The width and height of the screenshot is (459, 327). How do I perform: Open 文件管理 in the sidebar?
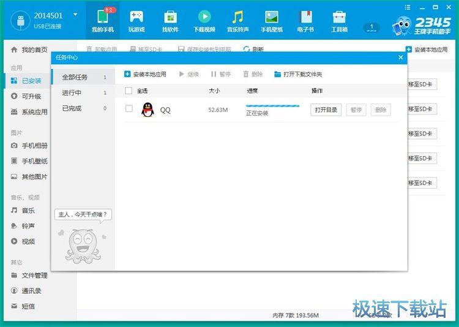click(x=29, y=276)
